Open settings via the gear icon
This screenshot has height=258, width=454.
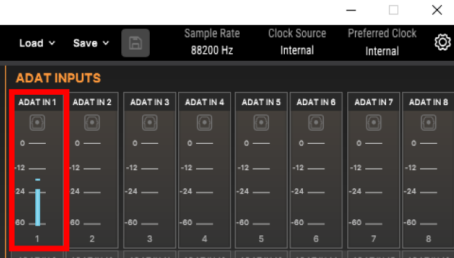[x=443, y=43]
